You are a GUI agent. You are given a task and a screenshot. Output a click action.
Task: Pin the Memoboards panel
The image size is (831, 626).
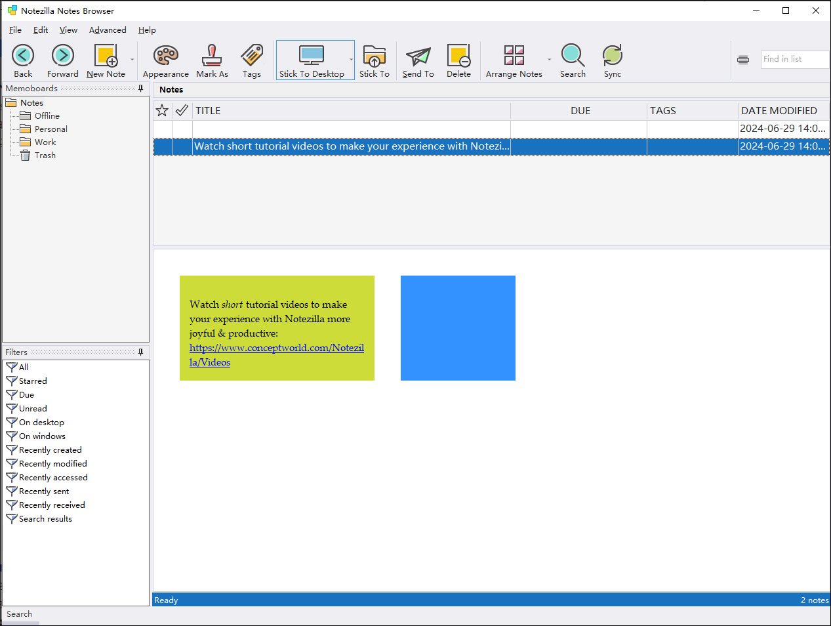point(140,89)
